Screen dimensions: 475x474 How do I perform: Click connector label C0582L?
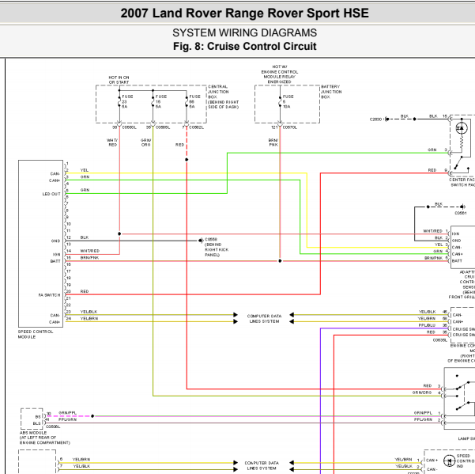tap(196, 127)
